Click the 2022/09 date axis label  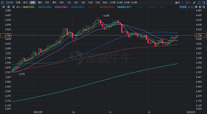[x=38, y=112]
